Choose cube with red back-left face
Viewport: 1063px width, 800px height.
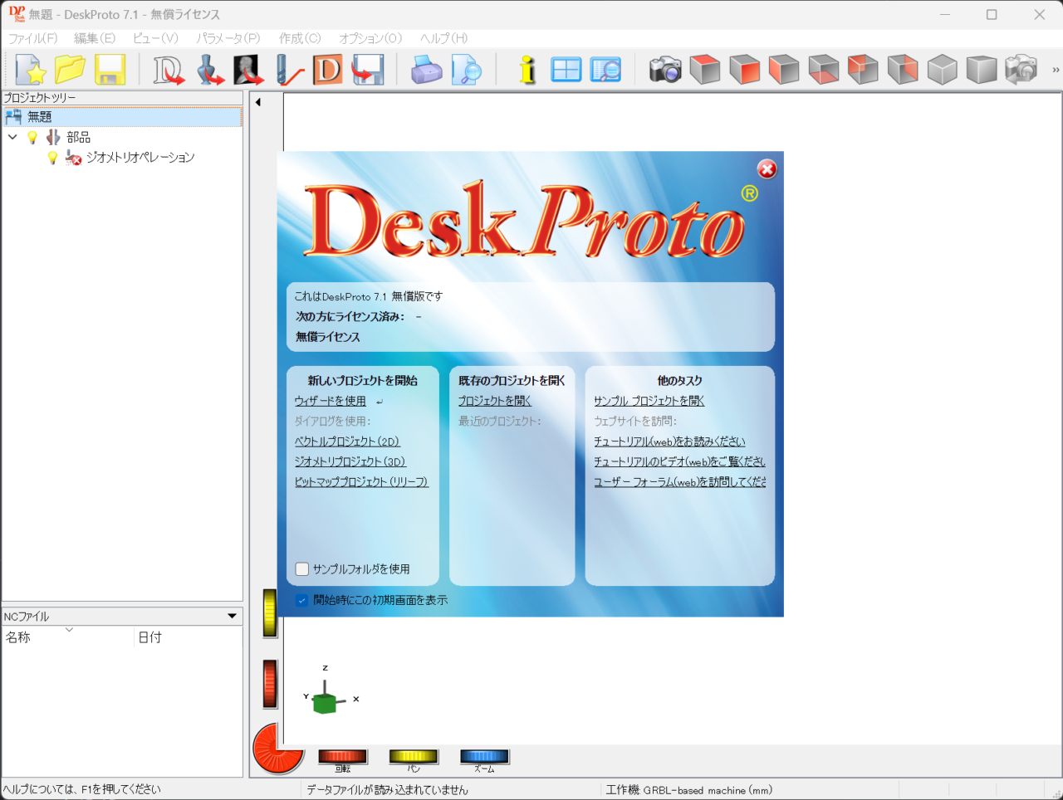tap(863, 70)
